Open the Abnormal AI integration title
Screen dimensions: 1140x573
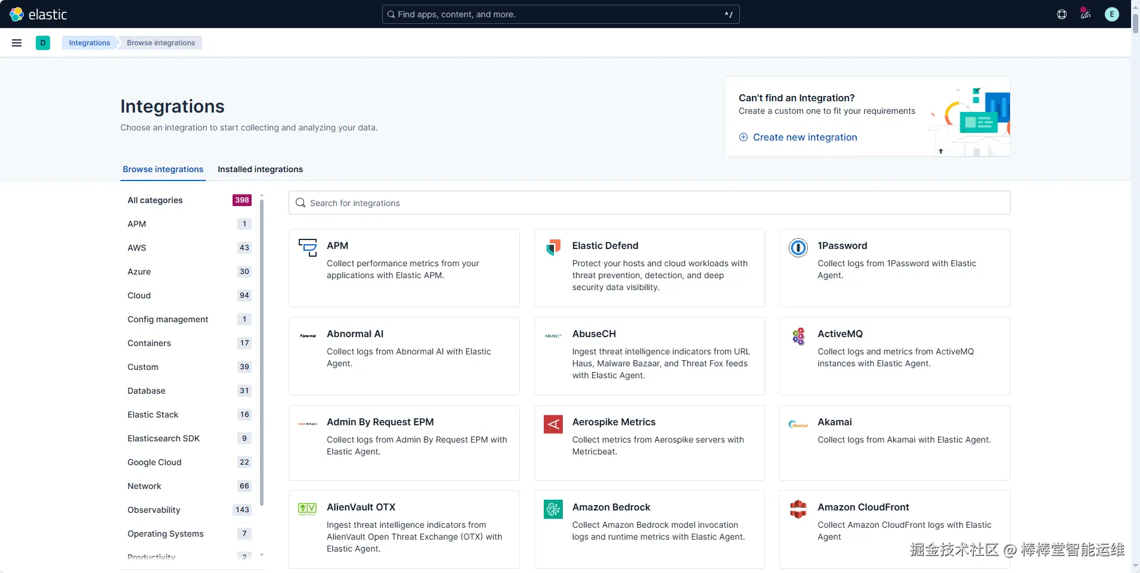[x=355, y=334]
